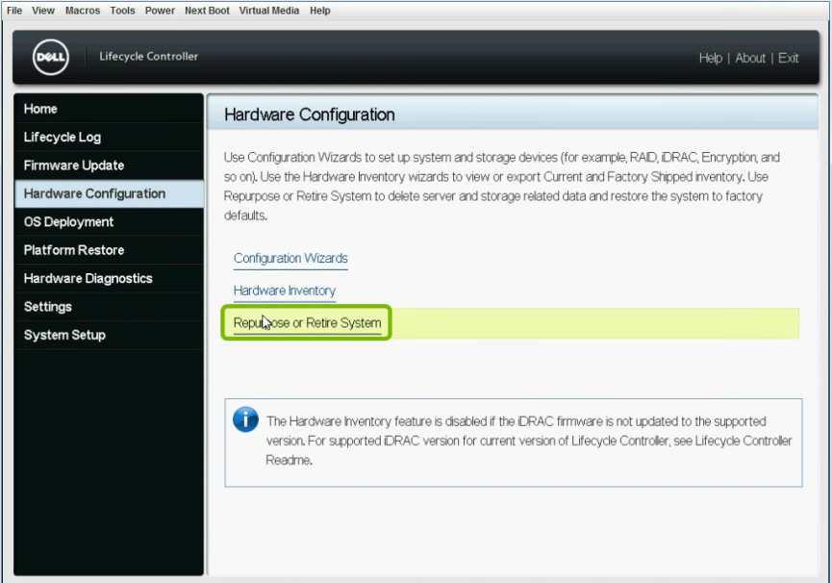Open the Lifecycle Log section

point(62,137)
